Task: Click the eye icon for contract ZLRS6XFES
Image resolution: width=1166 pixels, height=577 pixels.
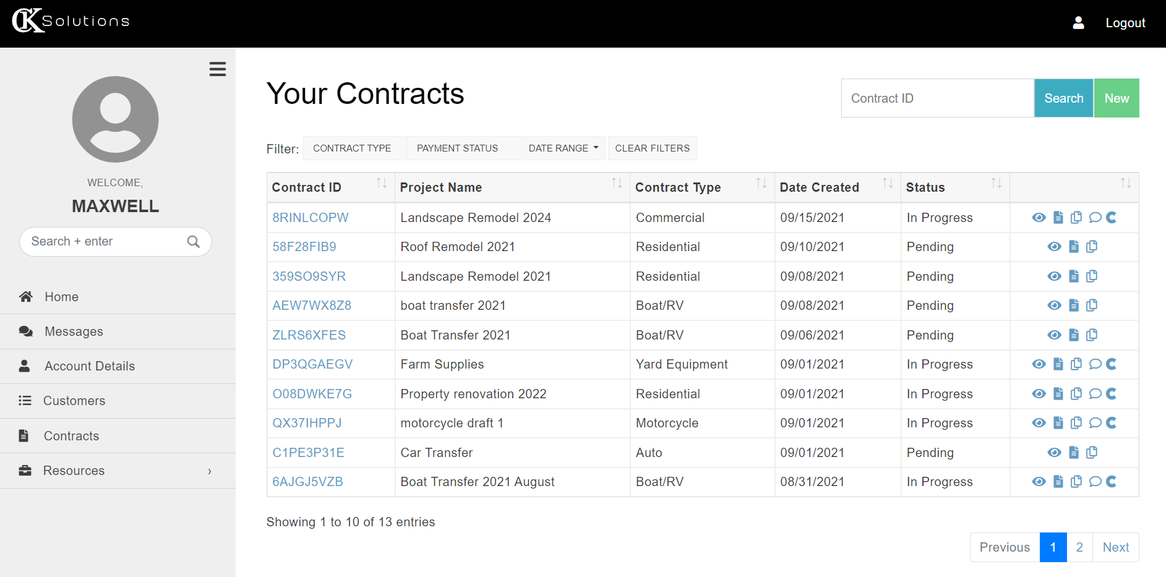Action: tap(1055, 335)
